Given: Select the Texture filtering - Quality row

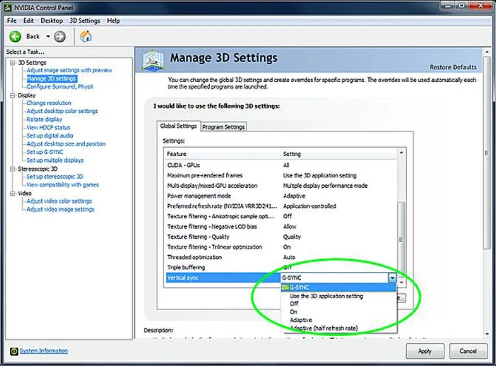Looking at the screenshot, I should (282, 237).
